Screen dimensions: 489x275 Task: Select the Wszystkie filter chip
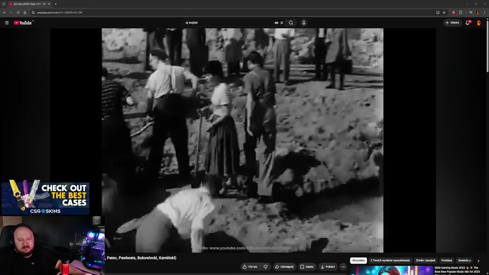358,260
